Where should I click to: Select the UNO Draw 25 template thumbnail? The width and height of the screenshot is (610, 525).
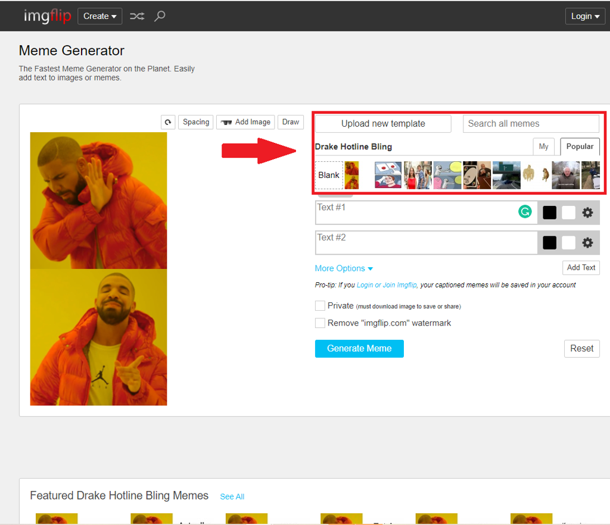point(477,175)
